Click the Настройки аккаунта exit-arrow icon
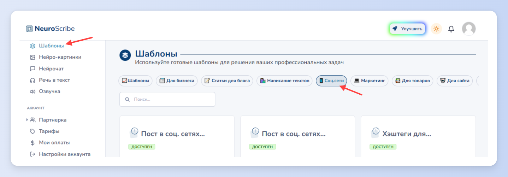The width and height of the screenshot is (508, 177). click(33, 154)
